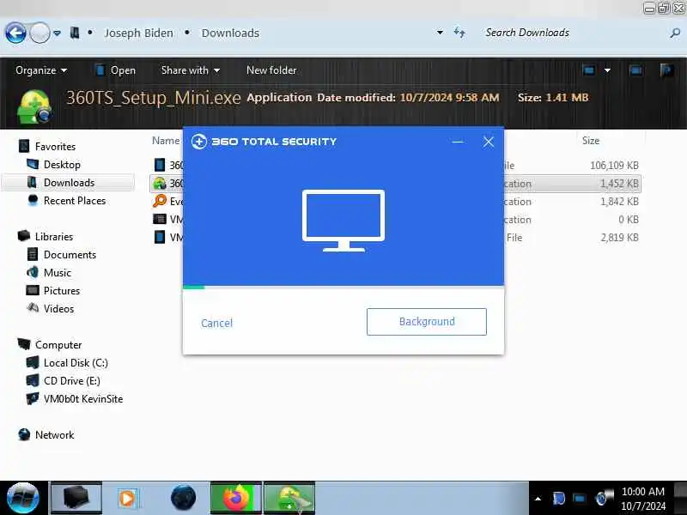Image resolution: width=687 pixels, height=515 pixels.
Task: Click the network tray icon
Action: tap(579, 499)
